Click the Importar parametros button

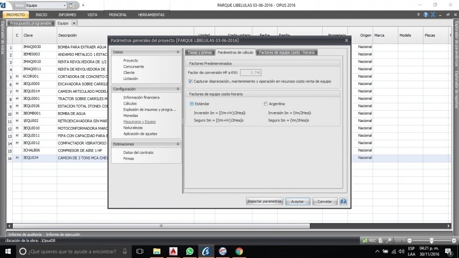coord(264,201)
